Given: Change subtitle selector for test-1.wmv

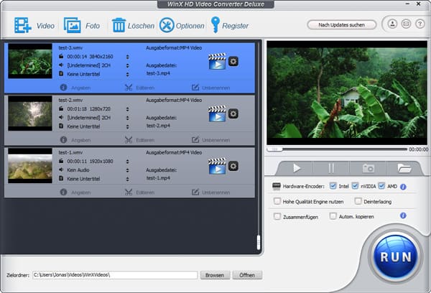Looking at the screenshot, I should pos(128,179).
